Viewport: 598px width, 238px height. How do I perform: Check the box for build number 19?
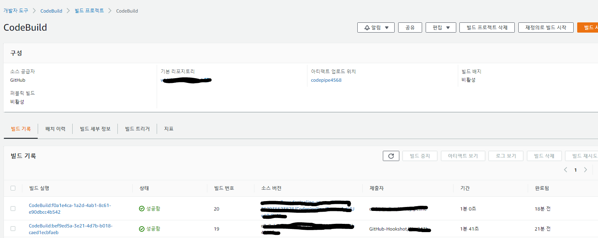pyautogui.click(x=13, y=229)
